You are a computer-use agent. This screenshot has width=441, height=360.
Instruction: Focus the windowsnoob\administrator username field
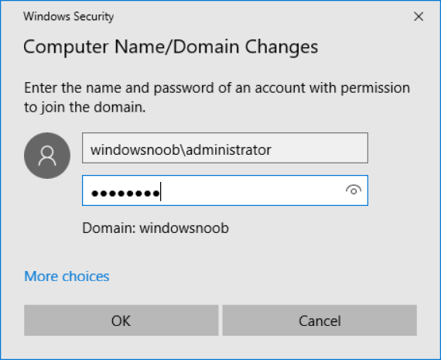[x=225, y=148]
